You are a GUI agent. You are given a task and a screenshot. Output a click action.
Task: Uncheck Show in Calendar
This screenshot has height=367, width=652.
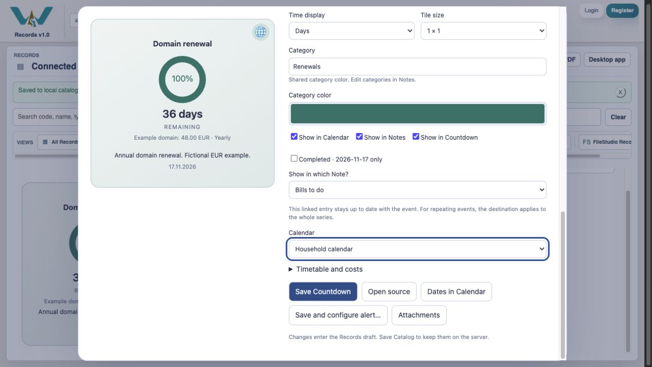point(294,137)
